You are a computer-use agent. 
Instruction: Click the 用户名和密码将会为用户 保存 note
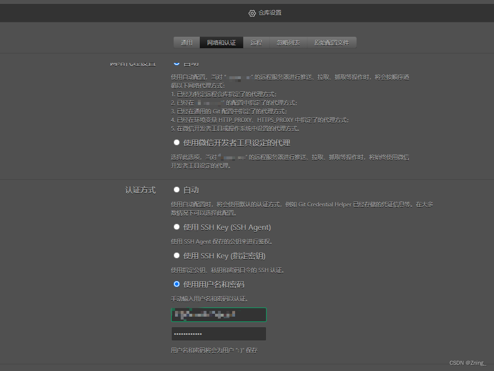click(214, 350)
